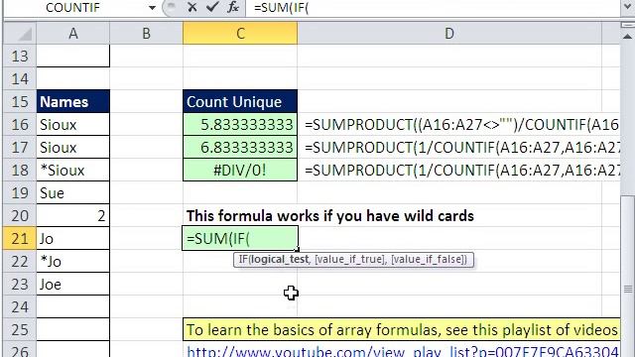Click cell containing *Sioux
Viewport: 635px width, 357px height.
[72, 170]
